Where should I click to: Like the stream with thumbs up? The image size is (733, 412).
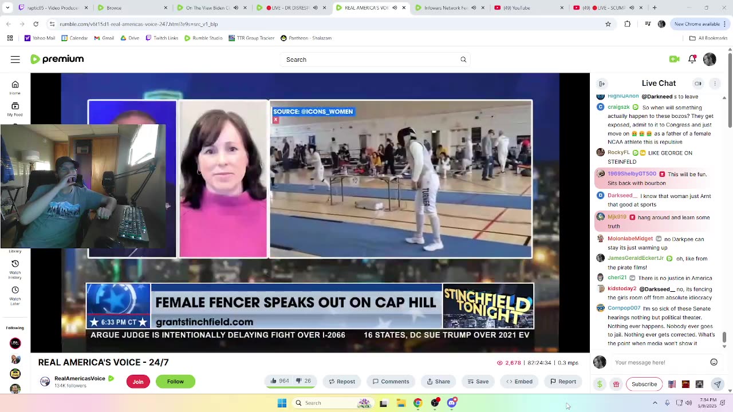[x=279, y=381]
